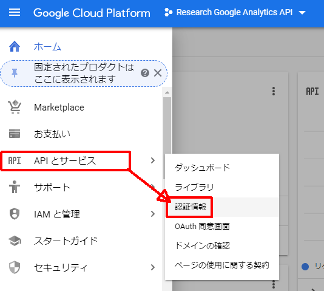Click the security shield icon
This screenshot has width=324, height=291.
click(x=15, y=267)
